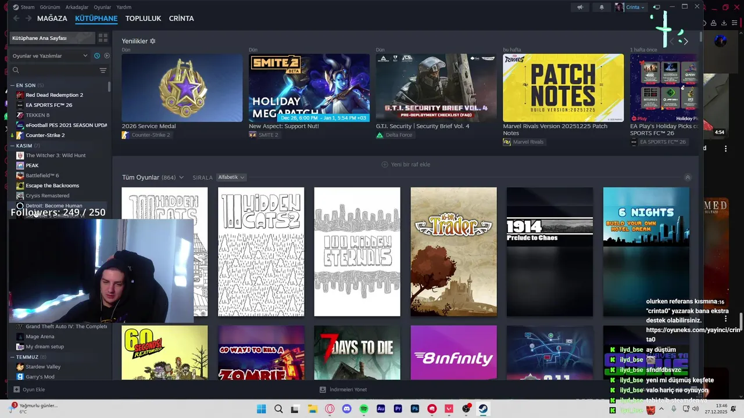744x418 pixels.
Task: Go forward with the Steam forward arrow
Action: (x=28, y=19)
